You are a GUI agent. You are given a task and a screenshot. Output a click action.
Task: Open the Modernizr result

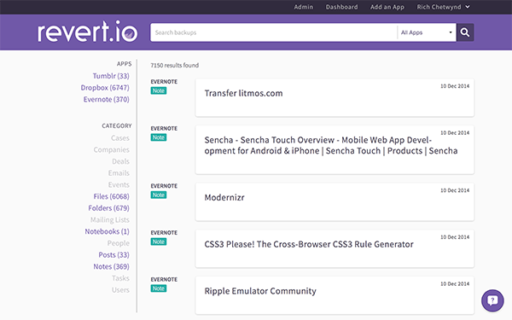(x=335, y=201)
